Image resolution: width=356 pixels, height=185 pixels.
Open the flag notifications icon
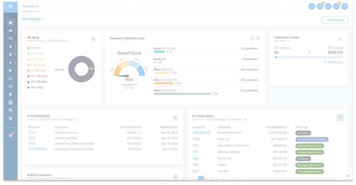point(320,6)
